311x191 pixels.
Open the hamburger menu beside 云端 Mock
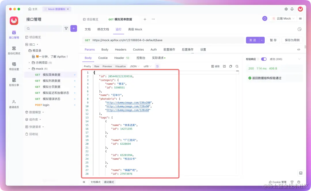point(300,18)
